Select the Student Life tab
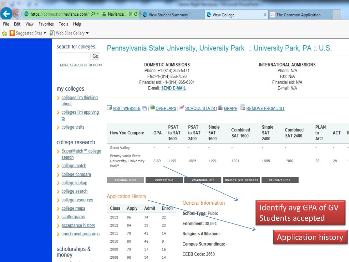The width and height of the screenshot is (349, 262). [x=280, y=180]
